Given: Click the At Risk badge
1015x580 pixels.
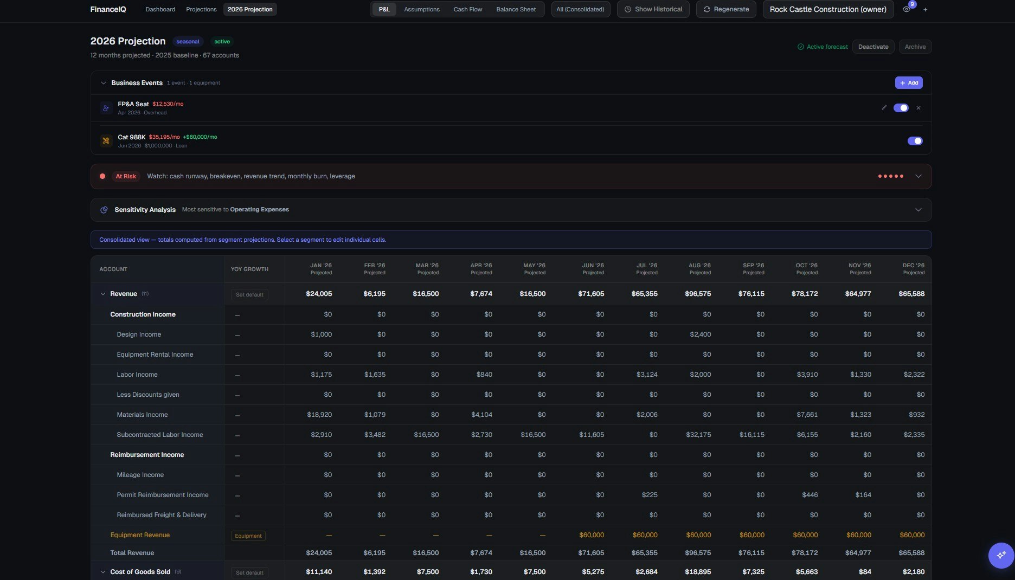Looking at the screenshot, I should (126, 176).
